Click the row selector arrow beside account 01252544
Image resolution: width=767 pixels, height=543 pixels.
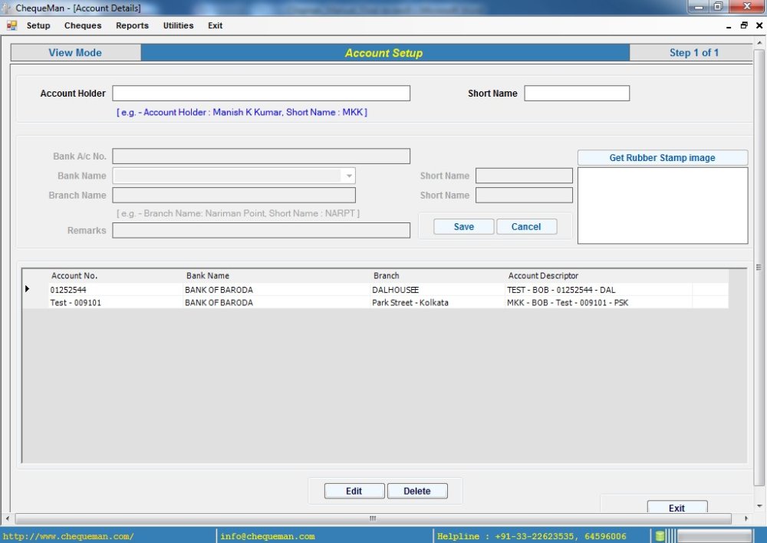pos(28,289)
